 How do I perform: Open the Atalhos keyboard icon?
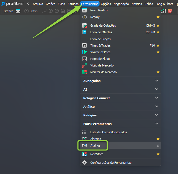[84, 145]
